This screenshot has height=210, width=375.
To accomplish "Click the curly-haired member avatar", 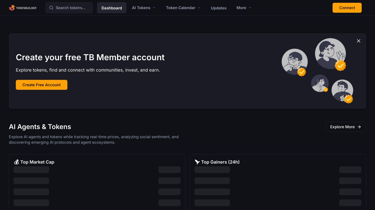I will point(342,90).
